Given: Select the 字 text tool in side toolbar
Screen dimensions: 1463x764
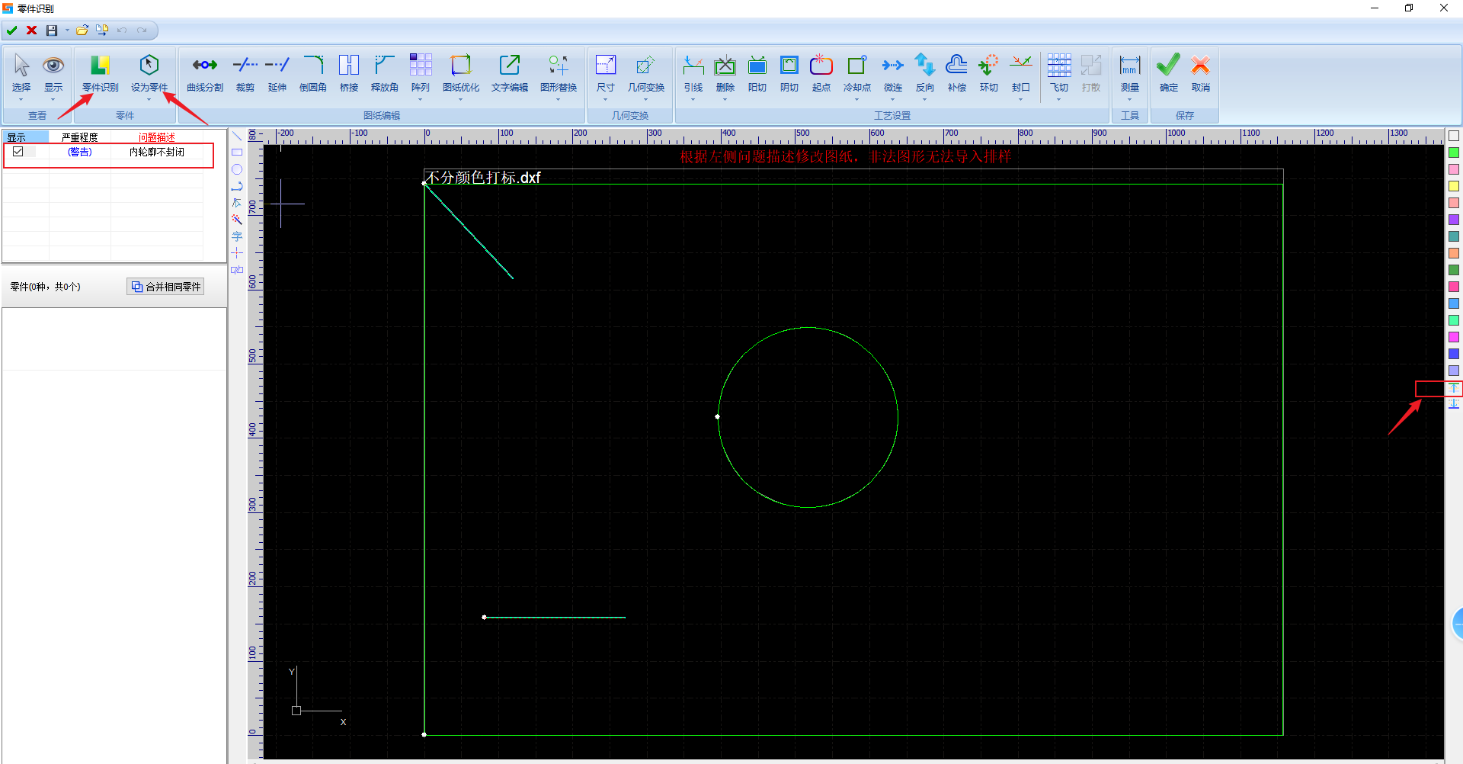Looking at the screenshot, I should pyautogui.click(x=237, y=236).
